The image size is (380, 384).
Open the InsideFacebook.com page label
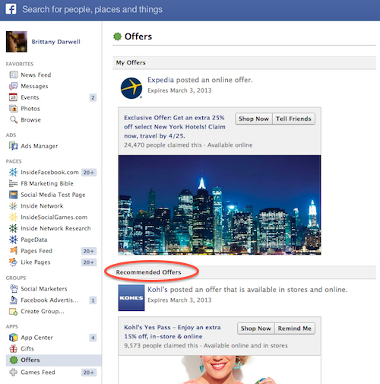[49, 173]
